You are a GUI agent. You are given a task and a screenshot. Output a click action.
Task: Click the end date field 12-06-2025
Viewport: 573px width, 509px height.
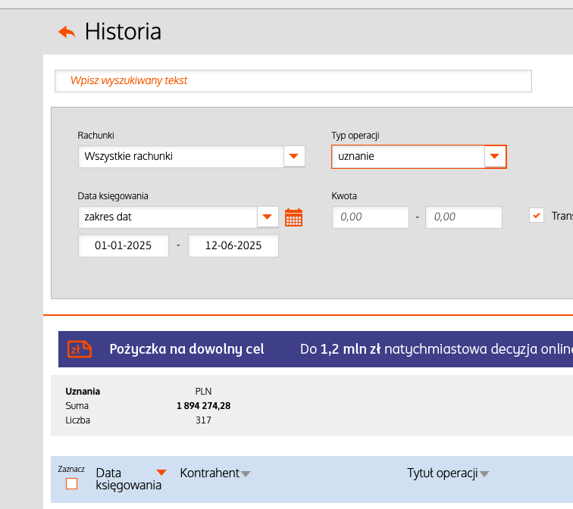233,245
